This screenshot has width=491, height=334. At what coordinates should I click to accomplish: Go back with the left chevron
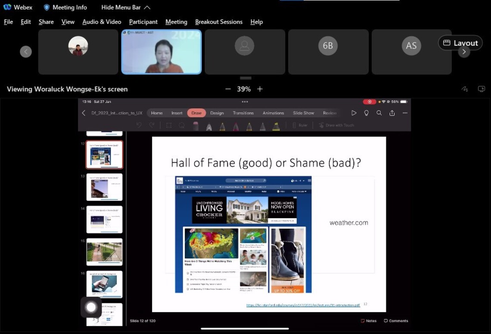pos(84,113)
